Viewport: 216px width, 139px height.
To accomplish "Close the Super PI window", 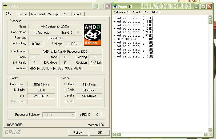I will [x=209, y=6].
